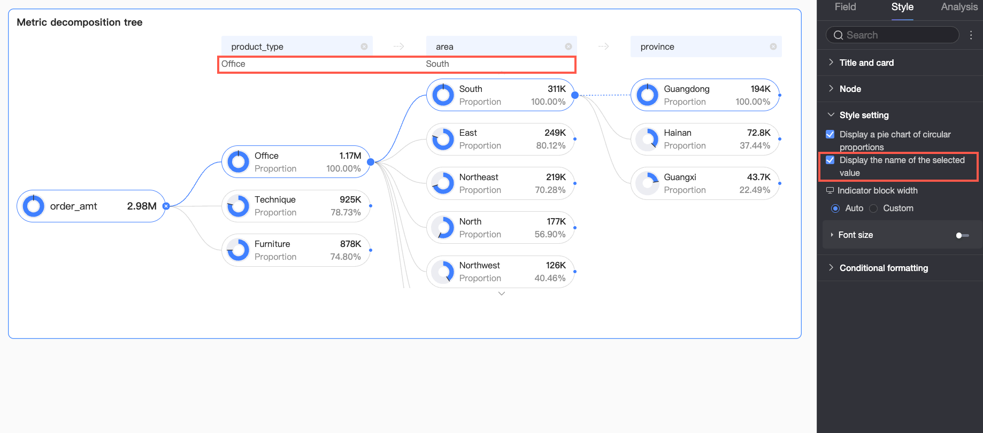This screenshot has height=433, width=983.
Task: Select the product_type dimension header
Action: click(x=297, y=47)
